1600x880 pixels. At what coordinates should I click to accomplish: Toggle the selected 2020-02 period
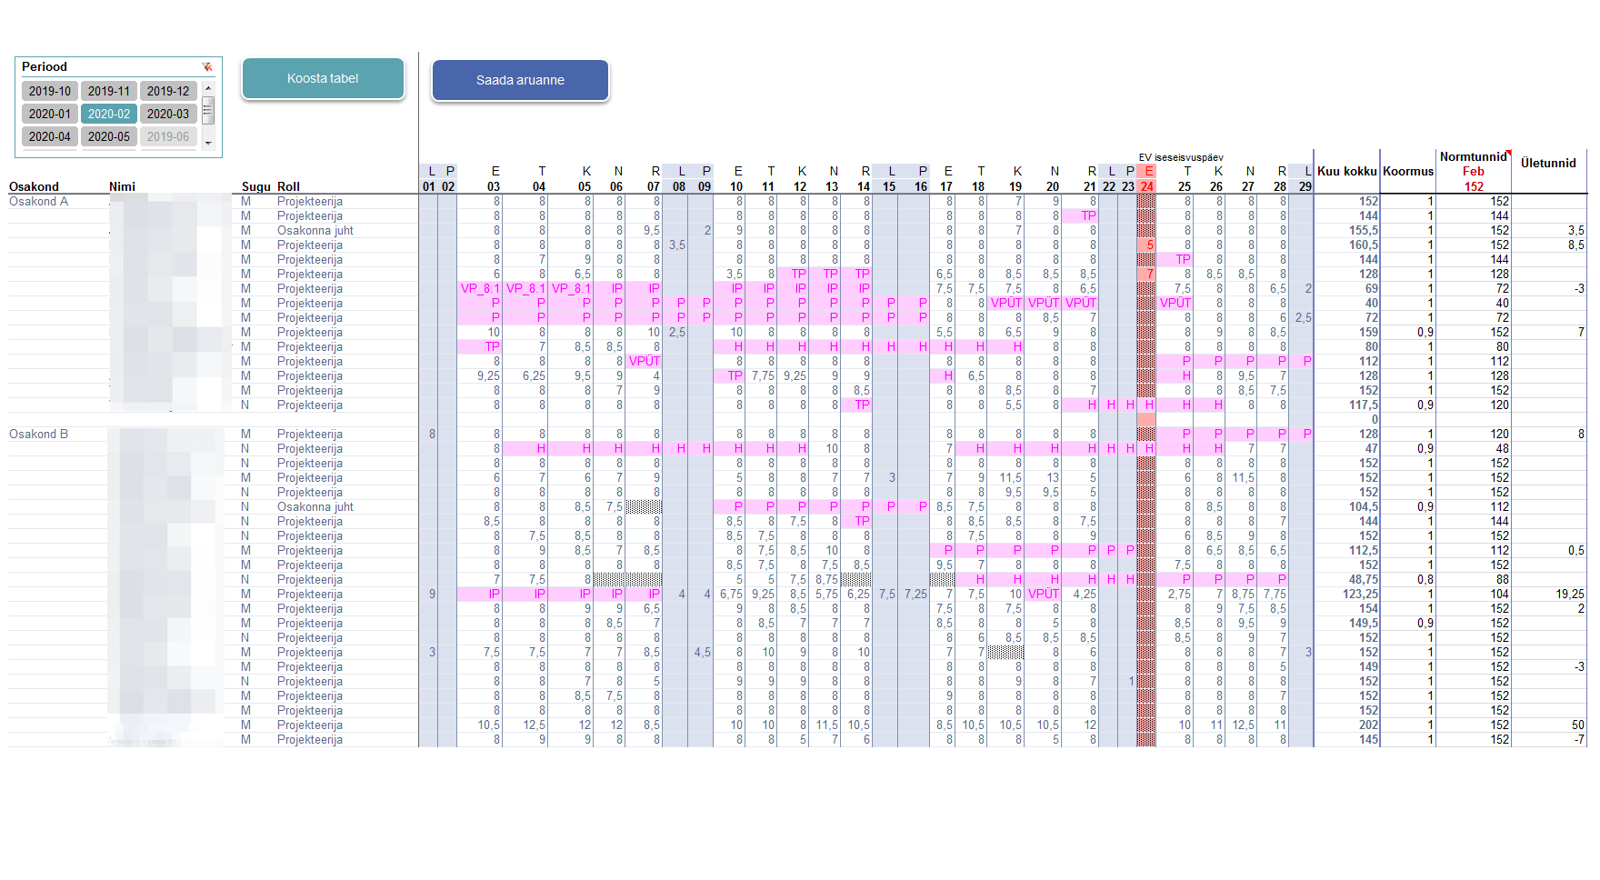click(x=109, y=114)
